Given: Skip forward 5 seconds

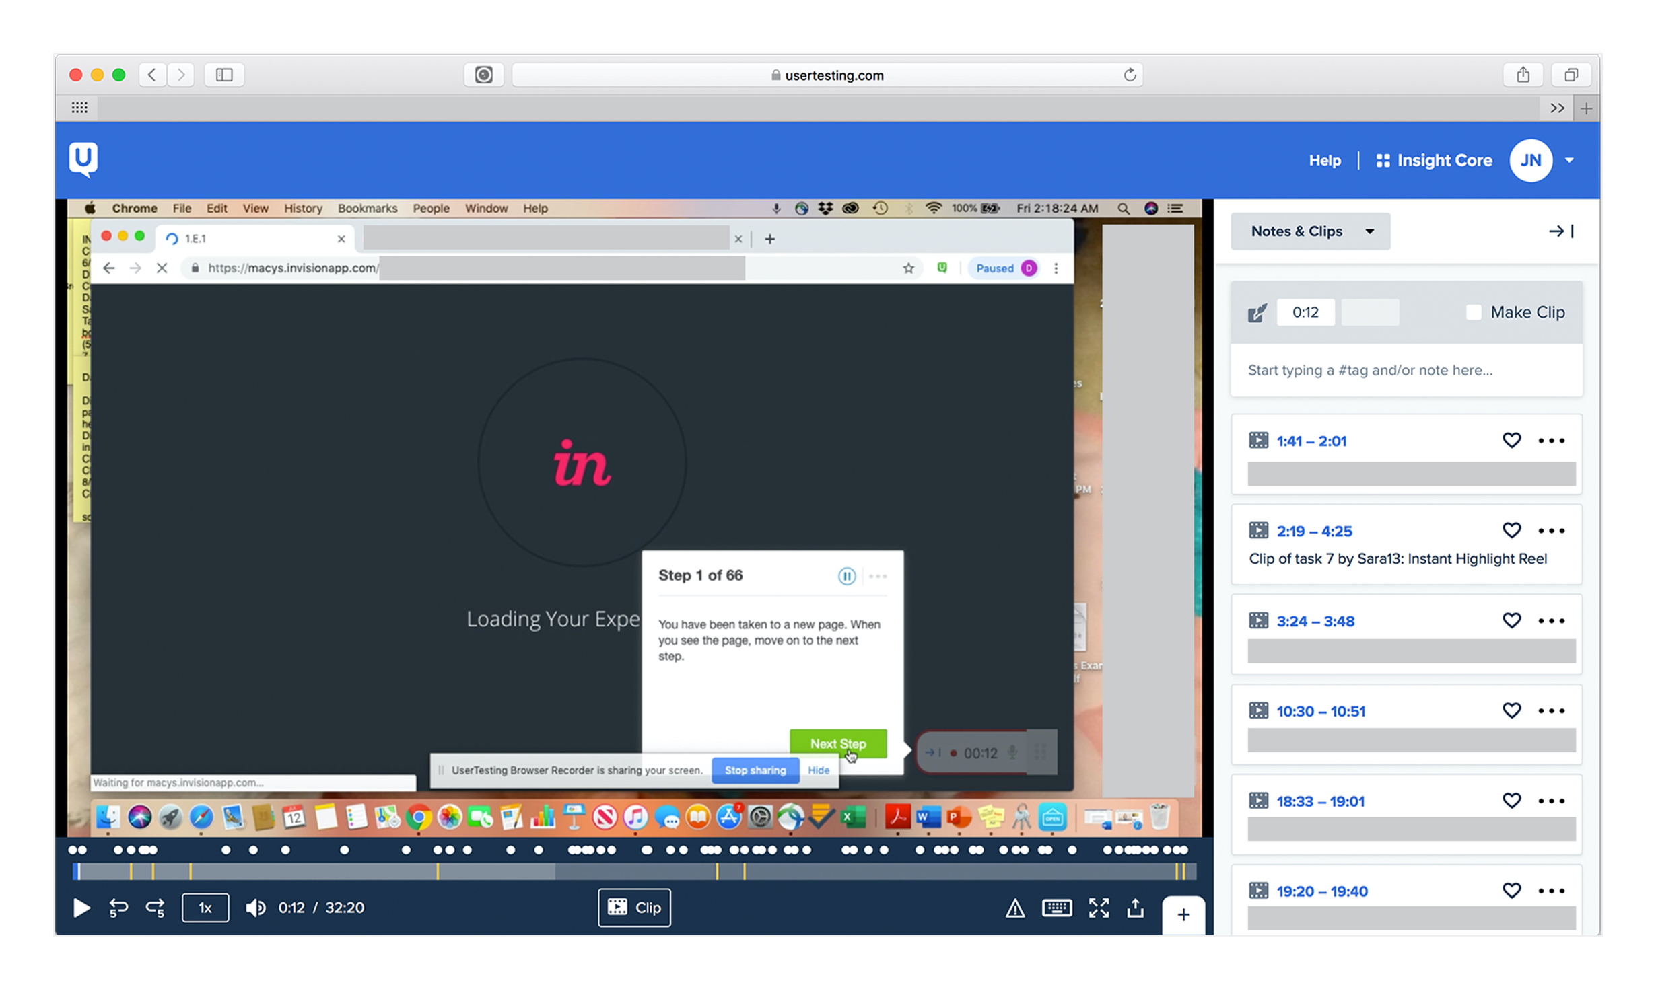Looking at the screenshot, I should click(156, 908).
